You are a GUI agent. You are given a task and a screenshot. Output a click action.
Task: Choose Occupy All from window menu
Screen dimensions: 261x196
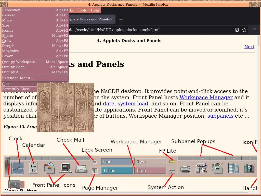pos(35,72)
